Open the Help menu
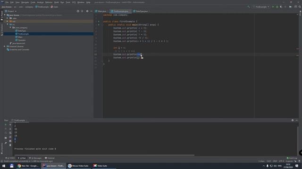 (88, 2)
